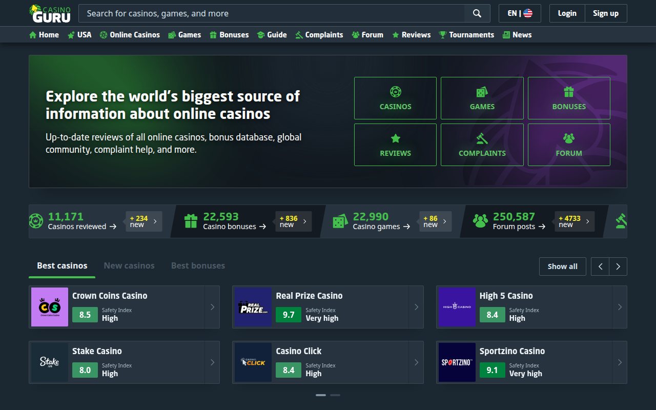Open Complaints in the navigation bar
656x410 pixels.
click(x=319, y=35)
